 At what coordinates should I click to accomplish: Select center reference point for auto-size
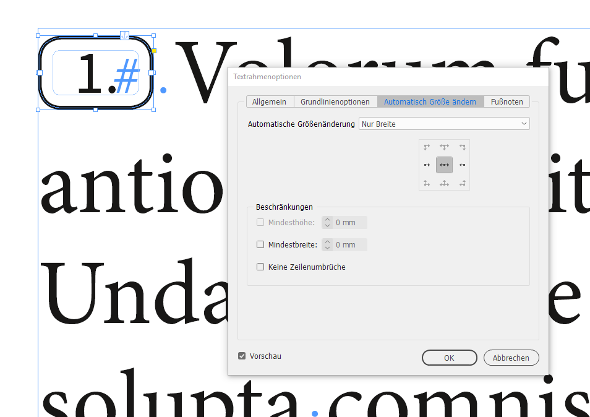pos(445,165)
